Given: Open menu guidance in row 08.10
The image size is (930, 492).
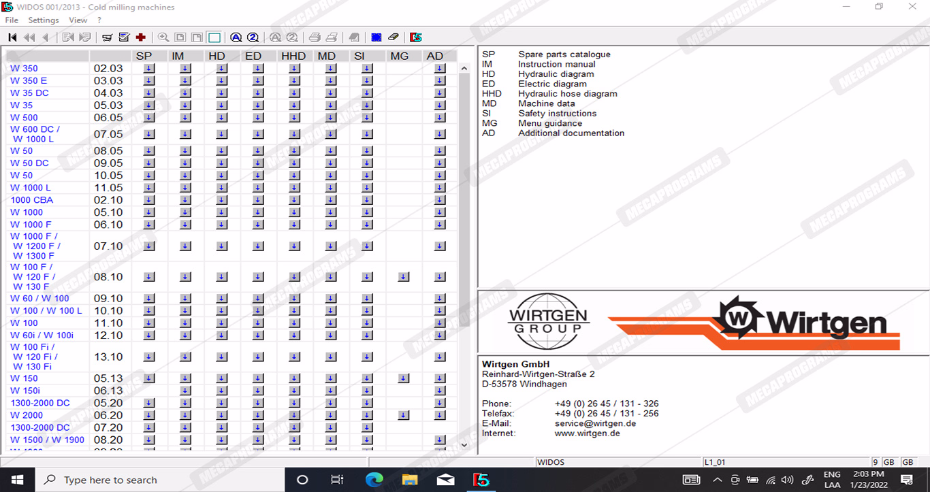Looking at the screenshot, I should pyautogui.click(x=403, y=277).
